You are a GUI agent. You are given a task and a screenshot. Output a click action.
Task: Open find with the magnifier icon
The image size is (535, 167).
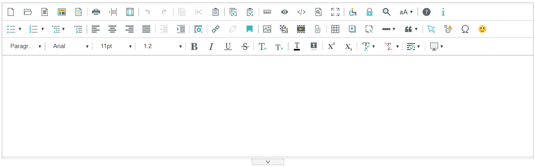pyautogui.click(x=386, y=12)
